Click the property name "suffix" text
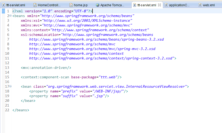The image size is (222, 133). 69,96
